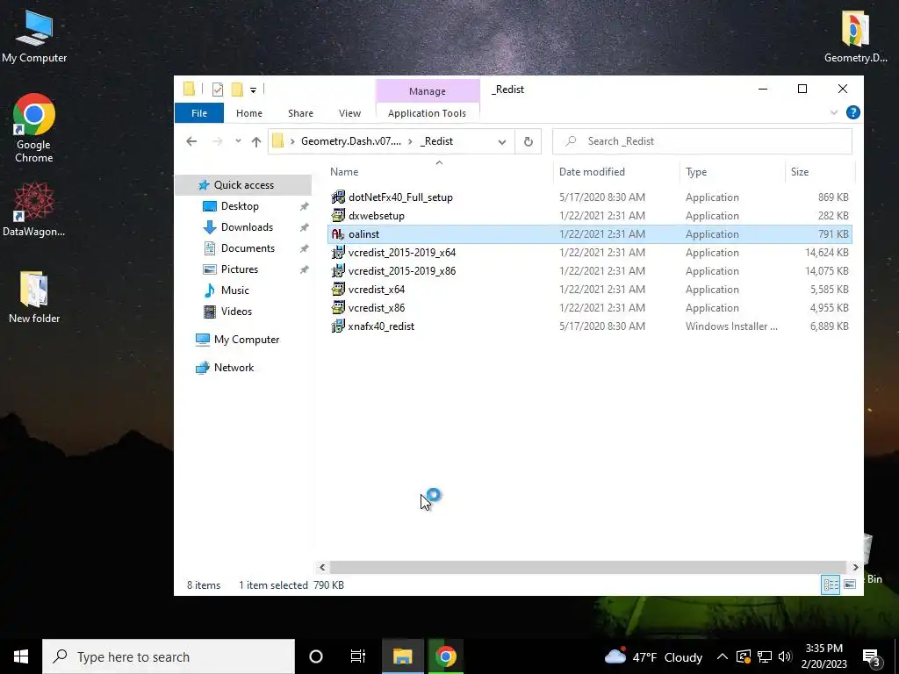Open File Explorer in the taskbar
899x674 pixels.
point(403,656)
